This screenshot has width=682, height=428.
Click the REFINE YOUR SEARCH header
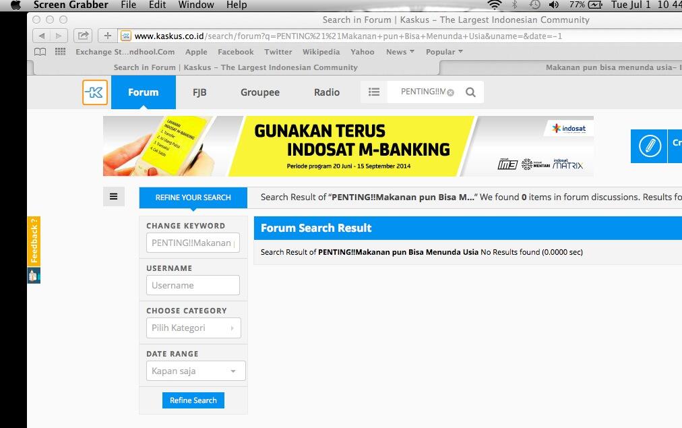point(193,197)
